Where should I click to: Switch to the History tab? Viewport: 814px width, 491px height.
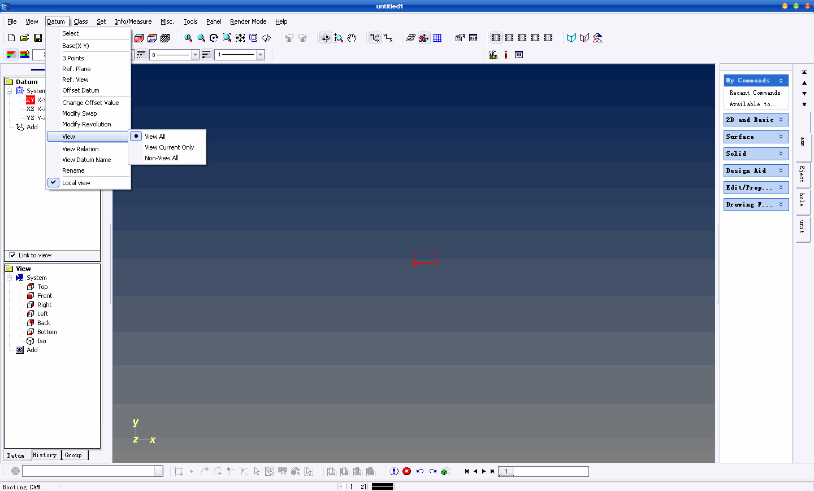(x=45, y=455)
